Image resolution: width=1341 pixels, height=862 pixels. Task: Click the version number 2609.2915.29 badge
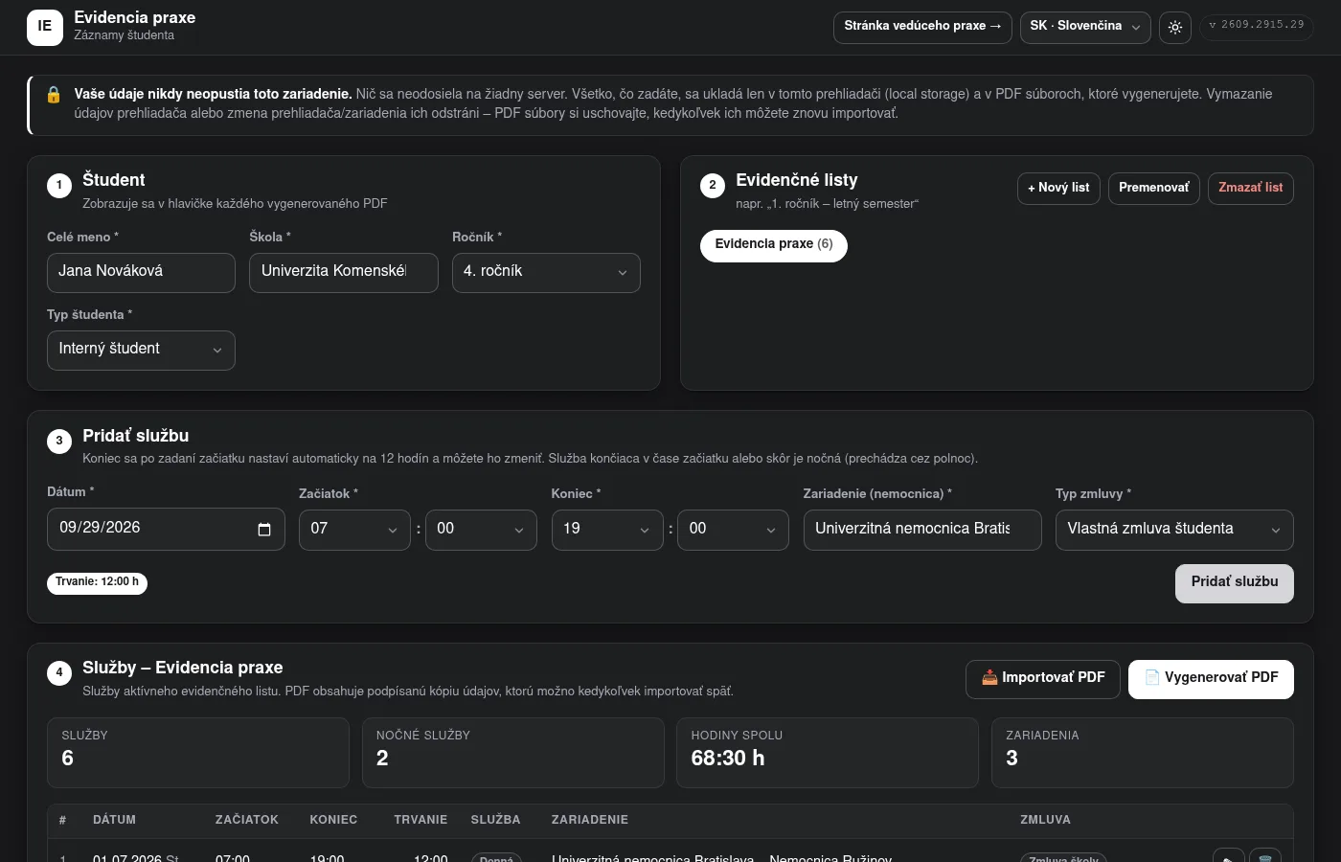1256,26
